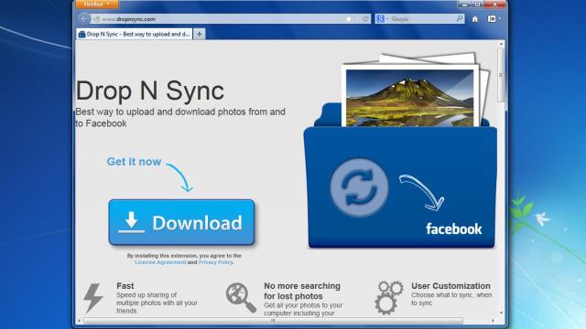This screenshot has height=329, width=586.
Task: Click the horizontal scrollbar thumb
Action: [x=273, y=321]
